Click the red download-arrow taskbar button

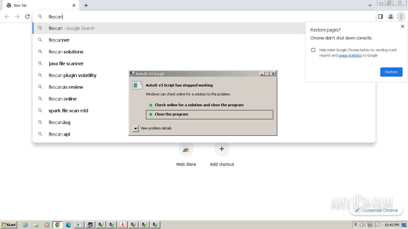[x=122, y=225]
